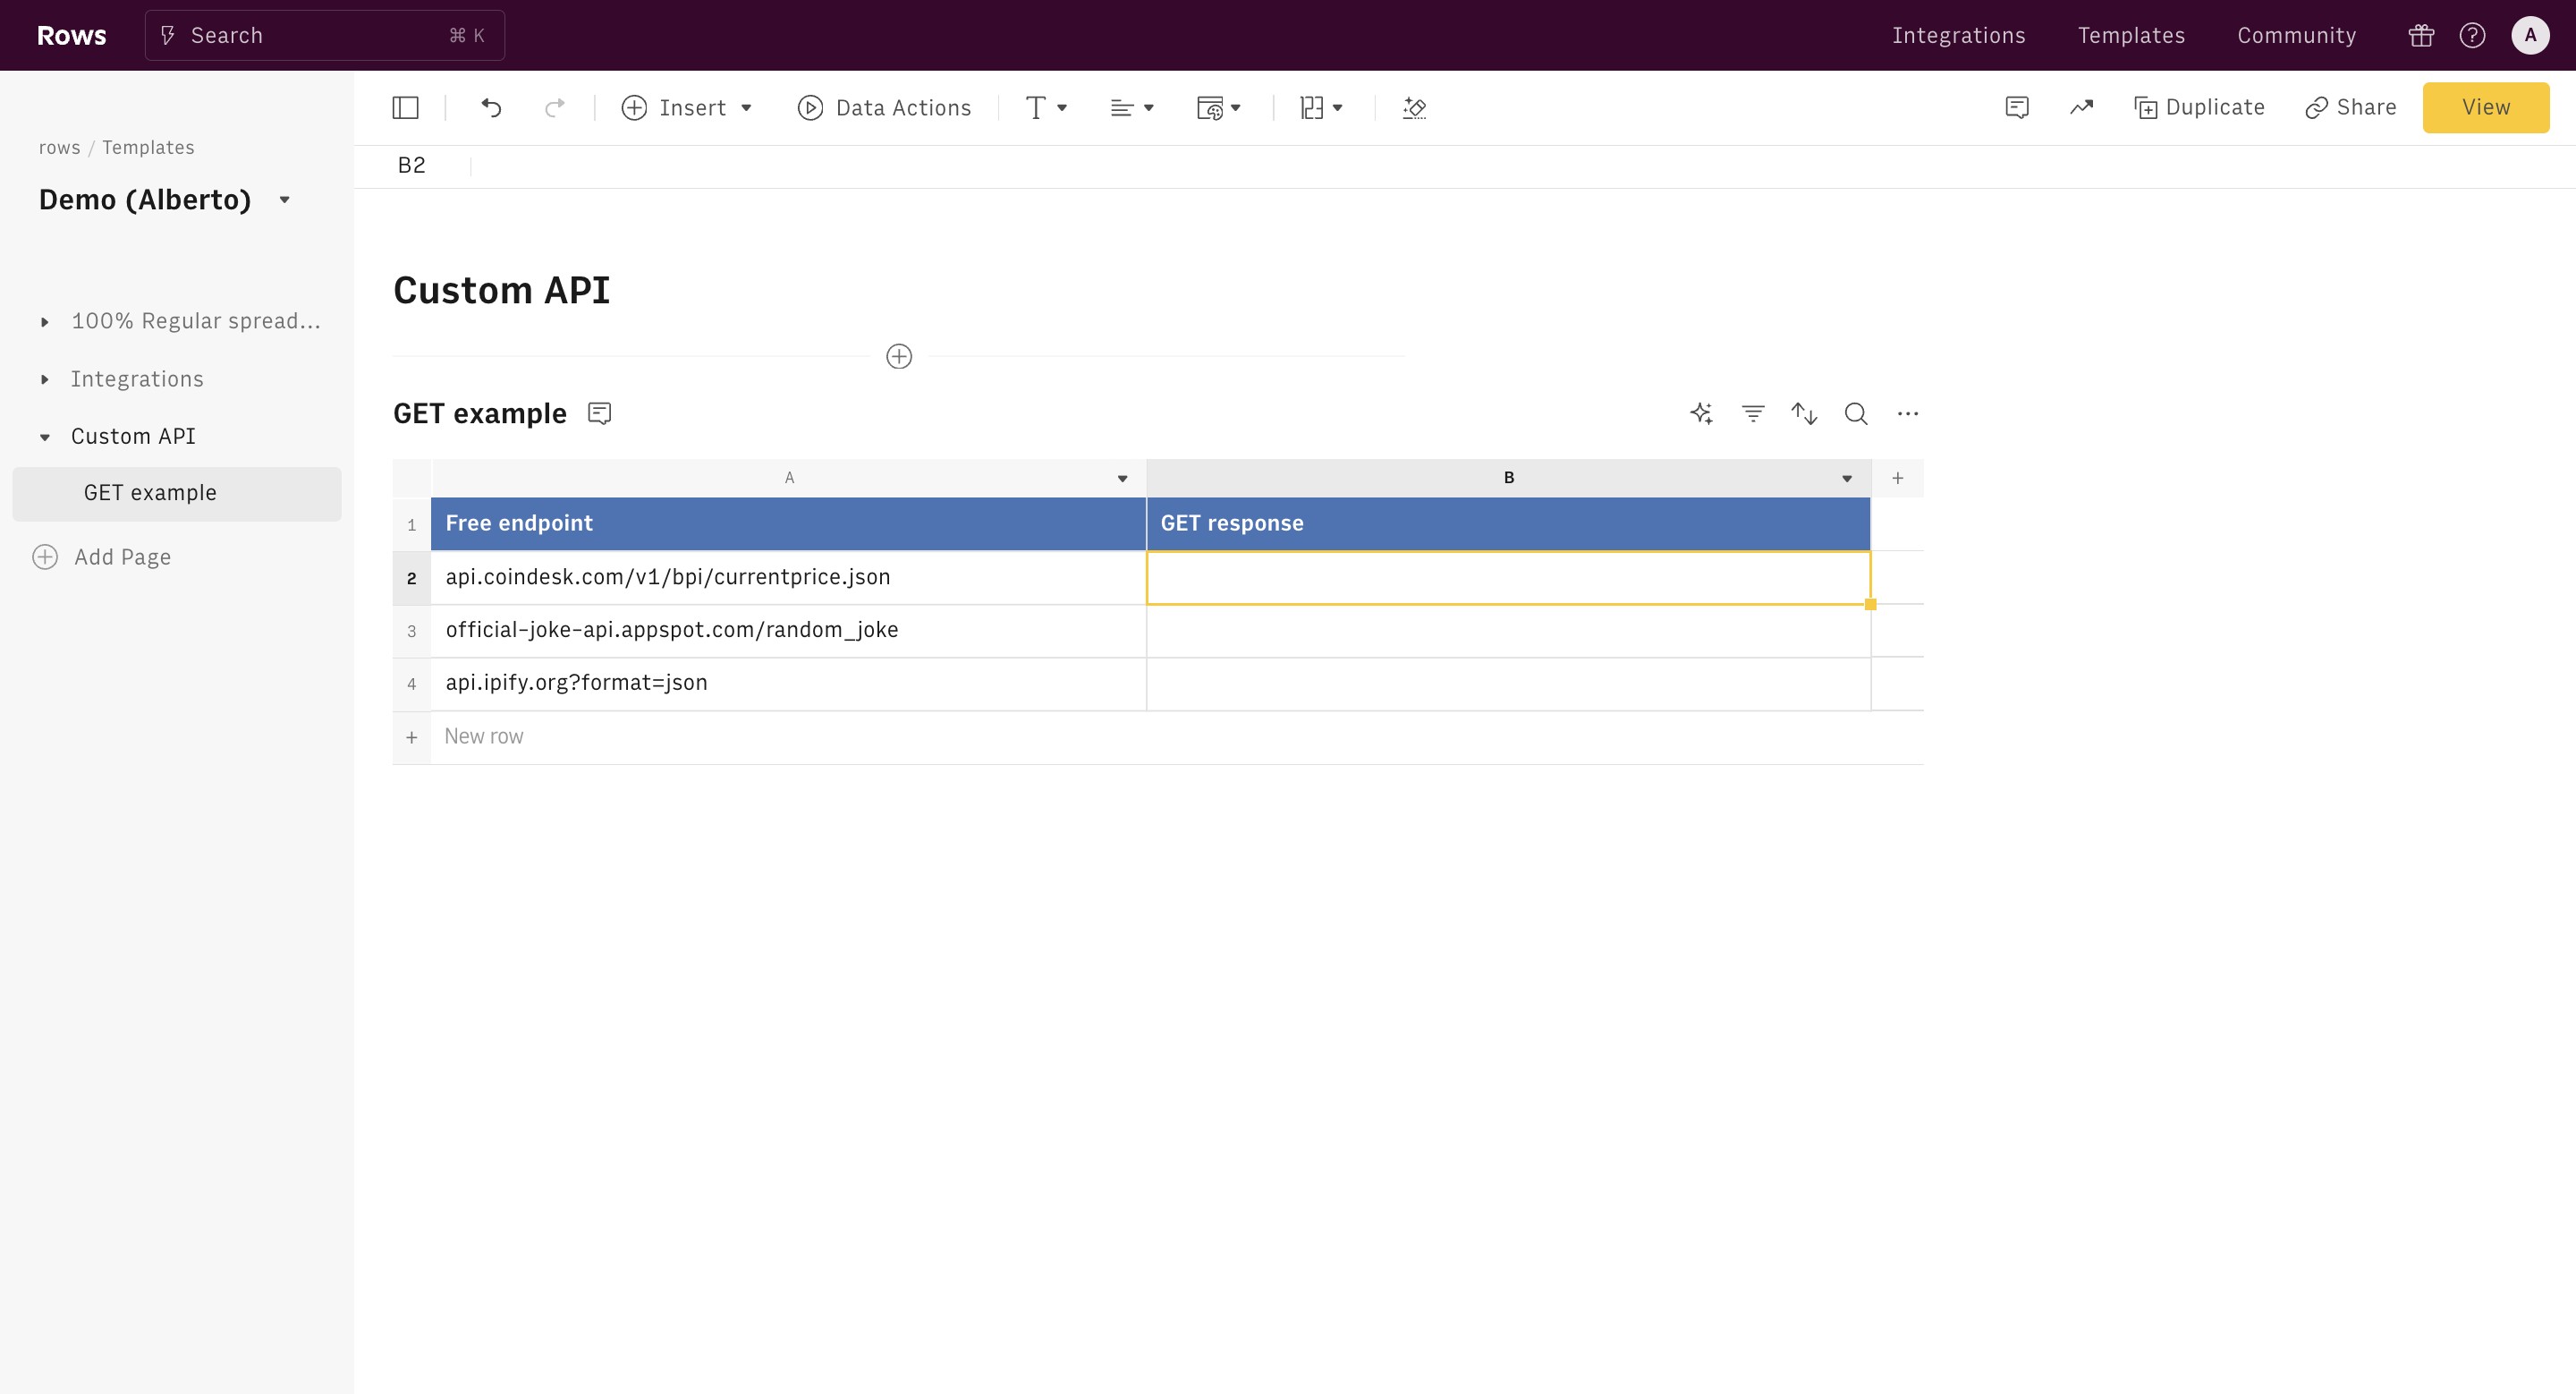Screen dimensions: 2576x1394
Task: Open the Demo (Alberto) workspace dropdown
Action: click(x=285, y=200)
